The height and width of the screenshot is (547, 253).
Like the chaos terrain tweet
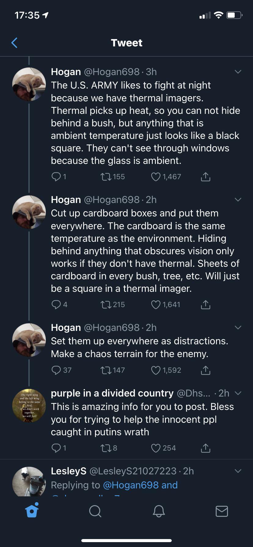(156, 370)
